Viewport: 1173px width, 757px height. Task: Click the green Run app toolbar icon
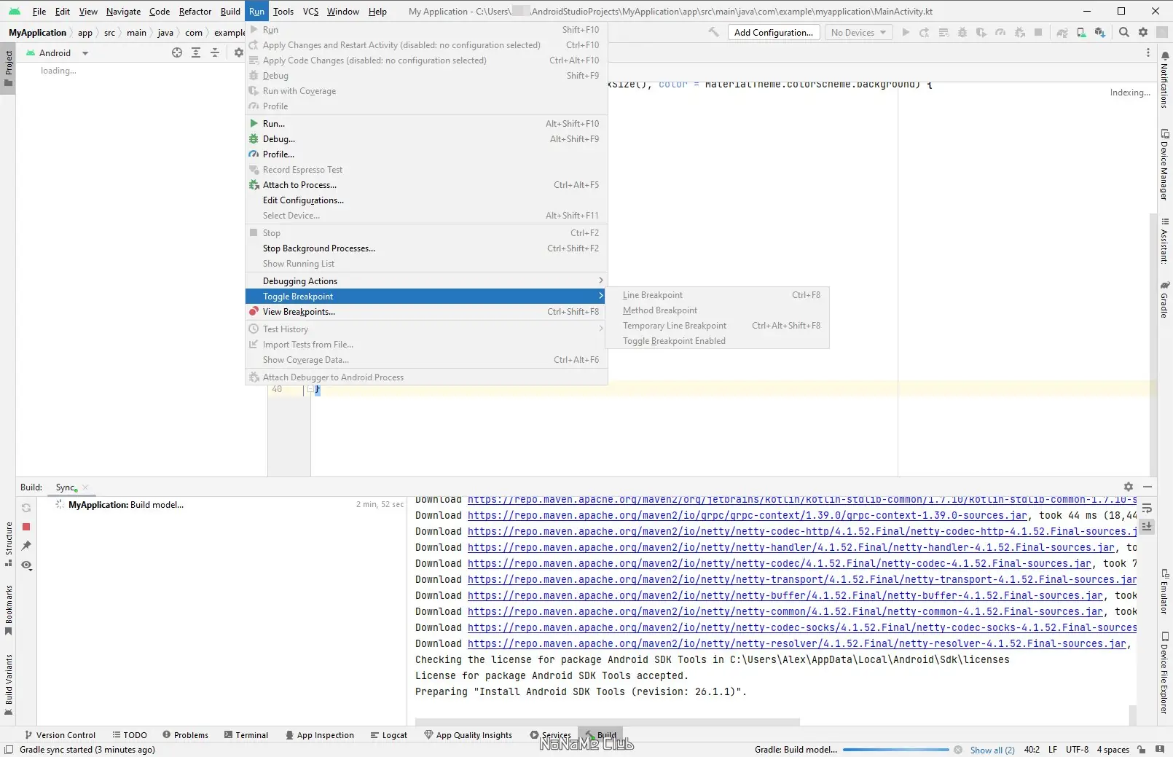[906, 32]
